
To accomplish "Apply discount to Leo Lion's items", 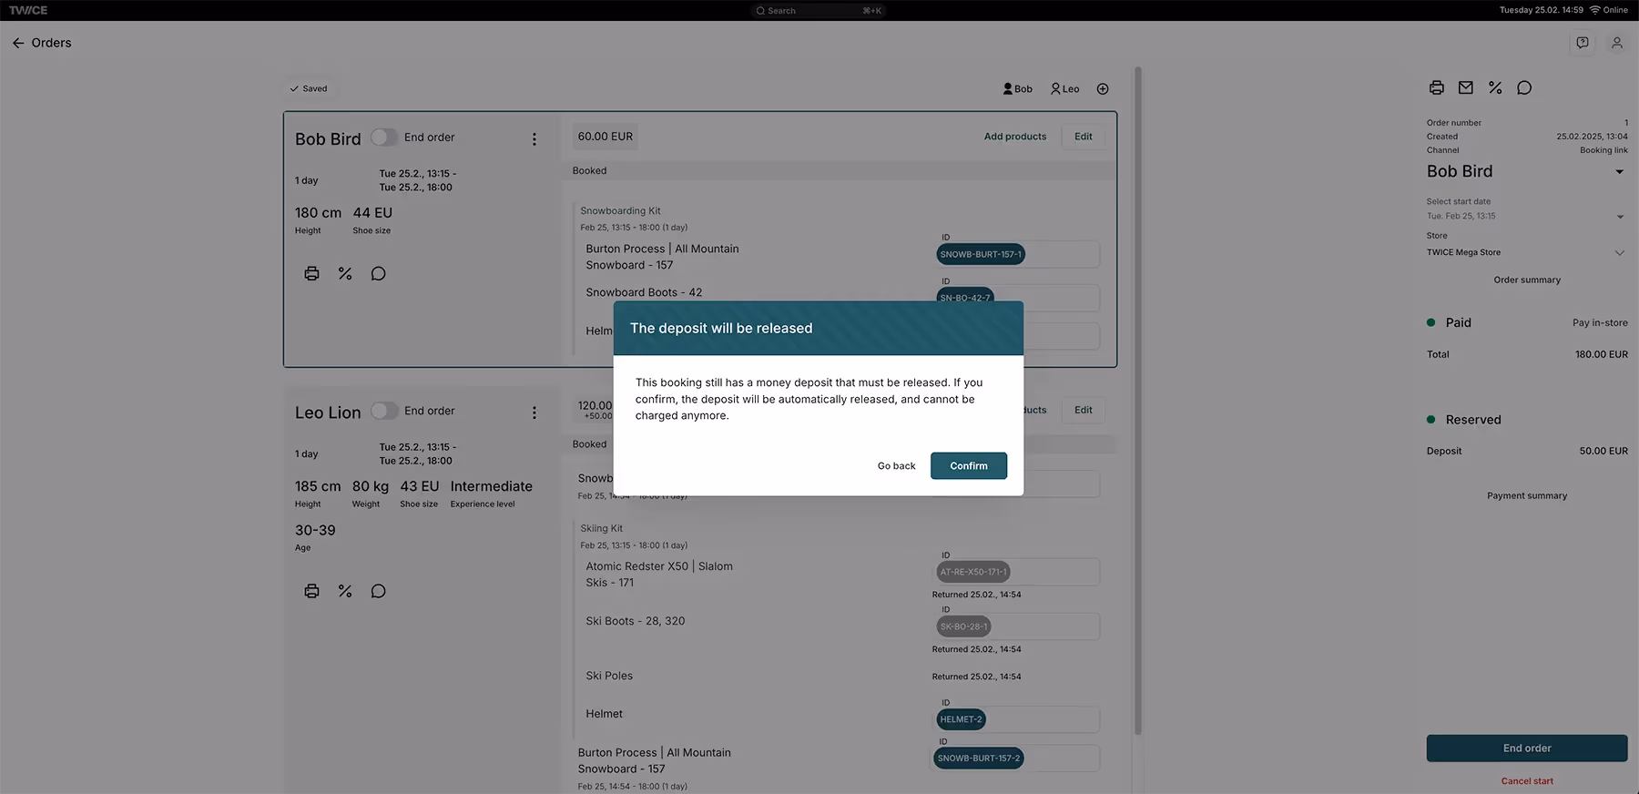I will tap(345, 591).
